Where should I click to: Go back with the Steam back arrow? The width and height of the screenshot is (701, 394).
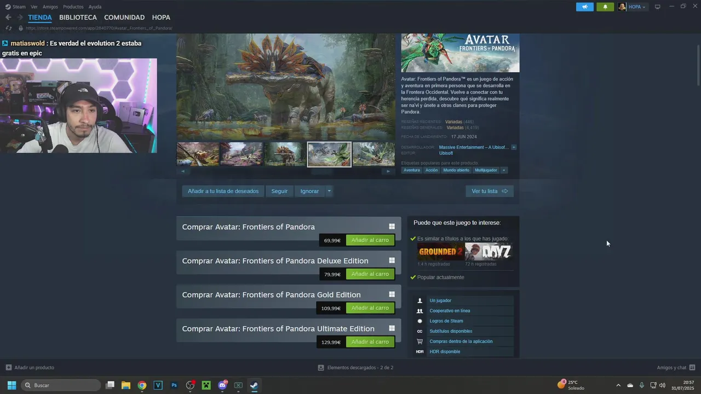pos(8,18)
